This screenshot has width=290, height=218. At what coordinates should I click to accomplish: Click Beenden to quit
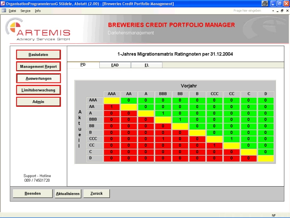click(x=32, y=193)
